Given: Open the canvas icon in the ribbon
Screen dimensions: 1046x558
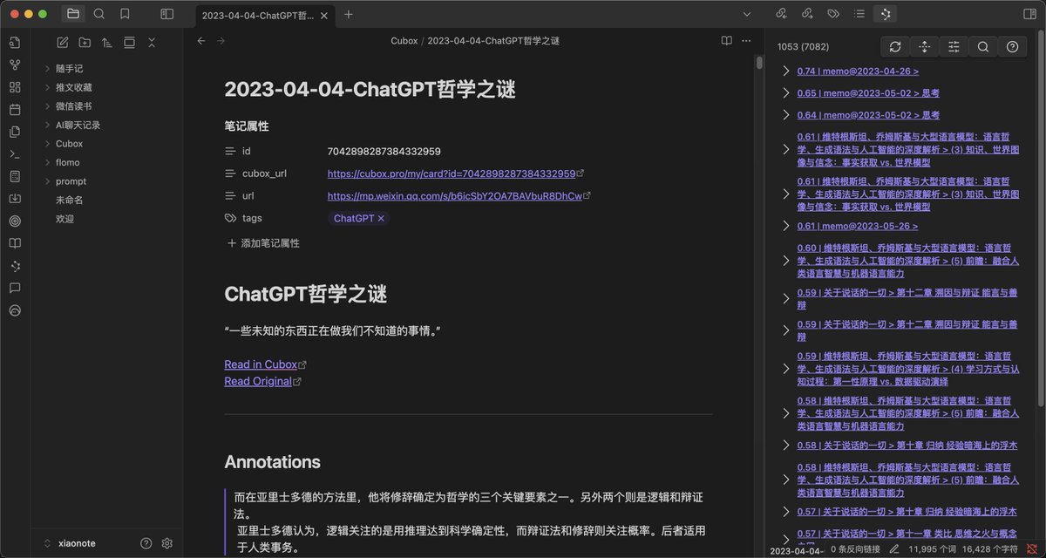Looking at the screenshot, I should coord(15,87).
